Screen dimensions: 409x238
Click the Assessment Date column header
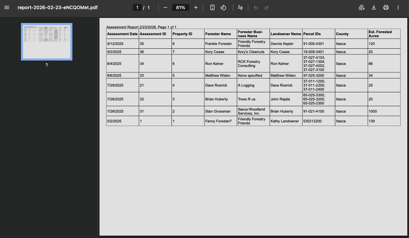tap(122, 34)
